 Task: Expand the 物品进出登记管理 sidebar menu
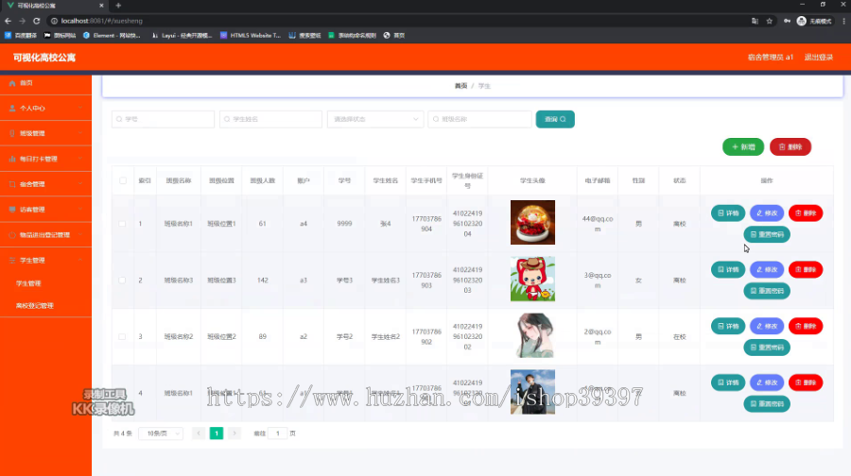point(45,235)
